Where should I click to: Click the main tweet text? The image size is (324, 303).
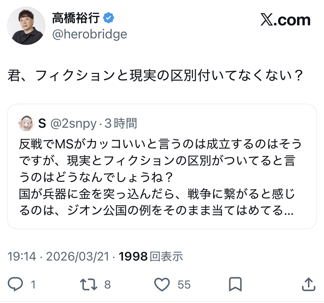pyautogui.click(x=155, y=76)
